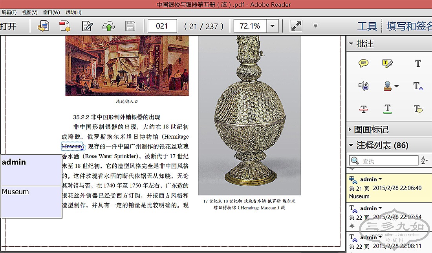Choose the add text comment tool
The image size is (432, 253).
click(x=418, y=63)
